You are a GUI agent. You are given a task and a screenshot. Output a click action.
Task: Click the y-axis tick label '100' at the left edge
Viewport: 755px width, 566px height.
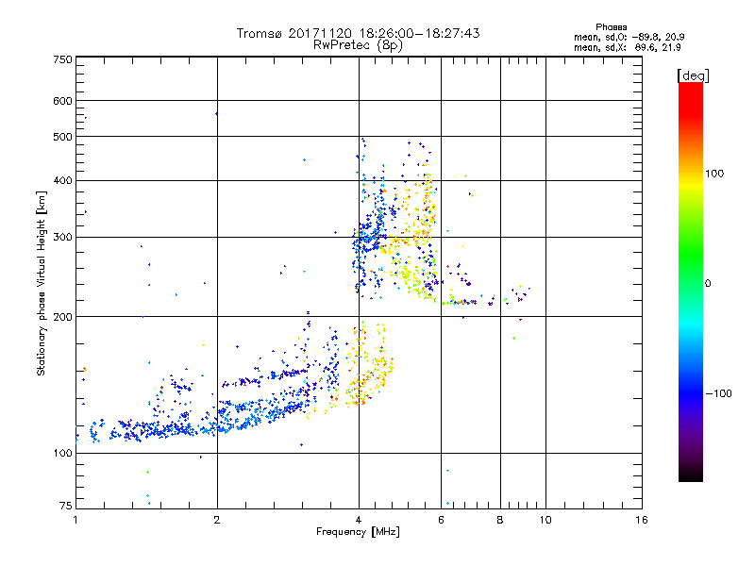tap(62, 454)
